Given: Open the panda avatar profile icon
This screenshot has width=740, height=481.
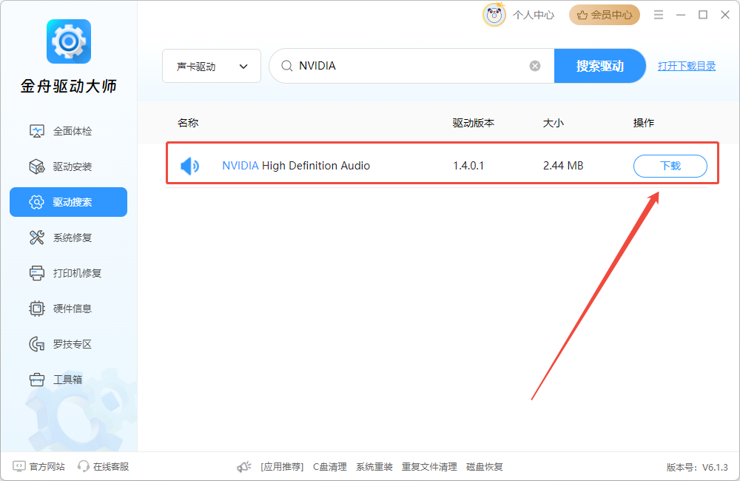Looking at the screenshot, I should (x=494, y=15).
